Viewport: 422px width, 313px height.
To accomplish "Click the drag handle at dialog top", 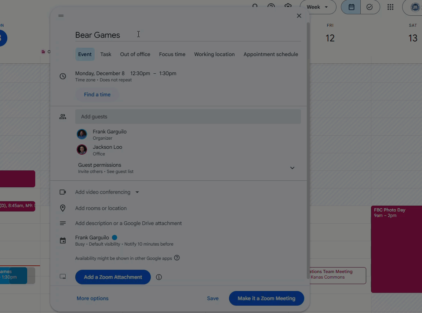I will (x=61, y=16).
